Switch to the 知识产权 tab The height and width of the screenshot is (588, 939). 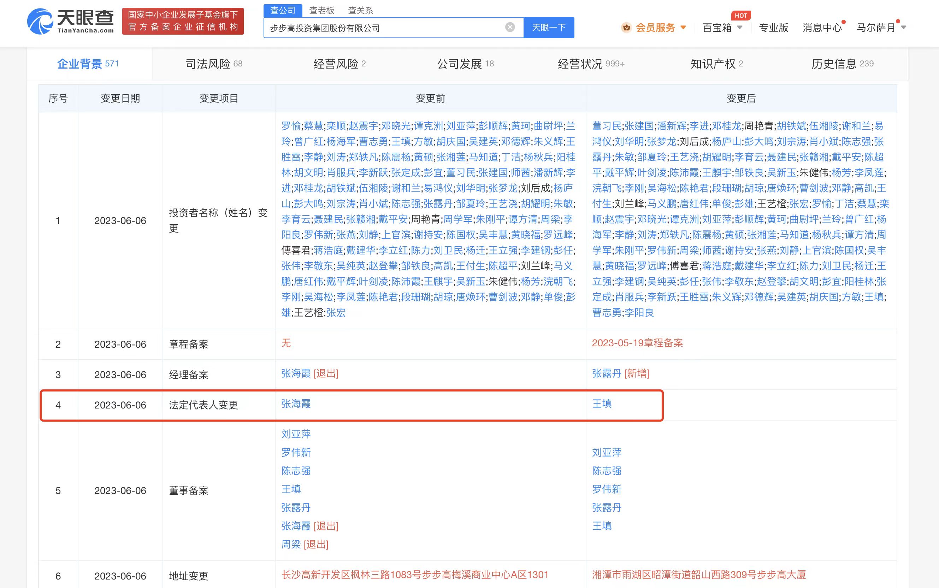(x=717, y=64)
